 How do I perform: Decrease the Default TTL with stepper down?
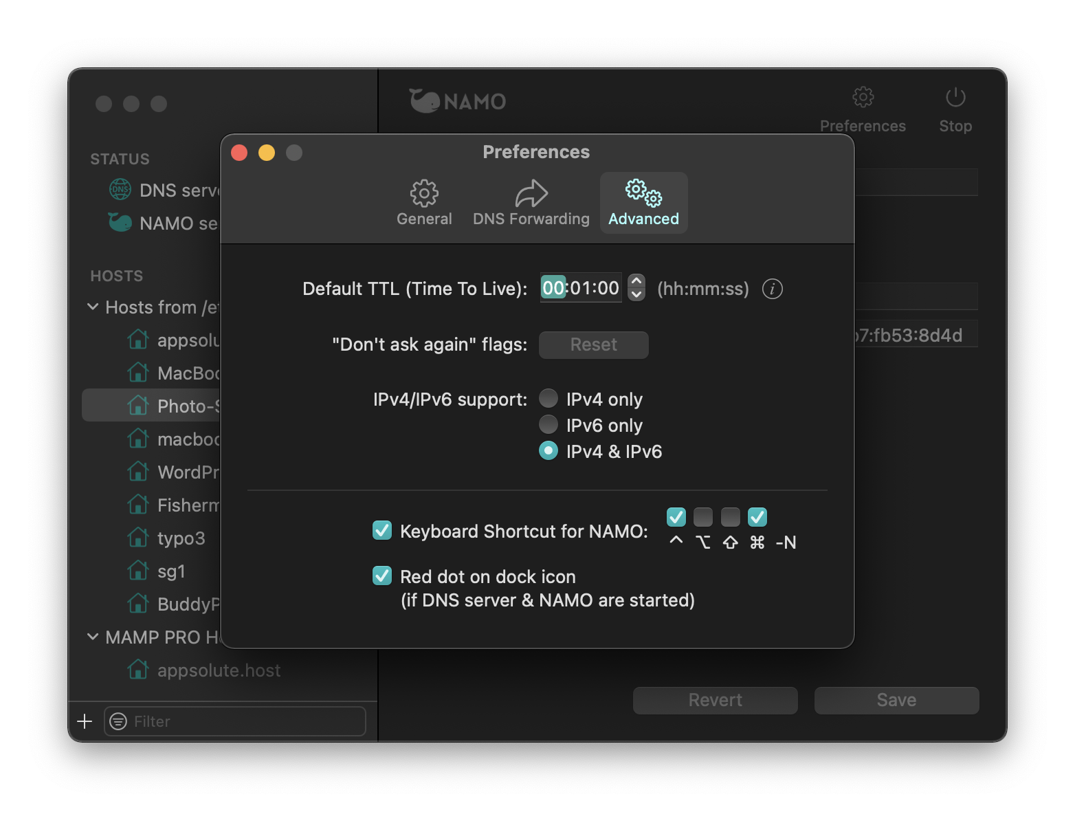tap(636, 295)
